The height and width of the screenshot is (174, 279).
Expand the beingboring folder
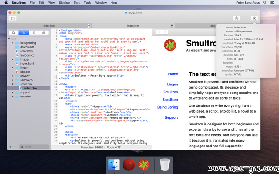pos(12,43)
